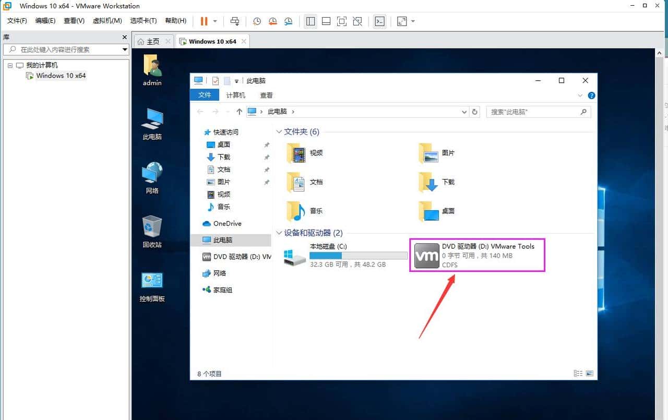Open the 虚拟机(M) menu

pyautogui.click(x=107, y=21)
